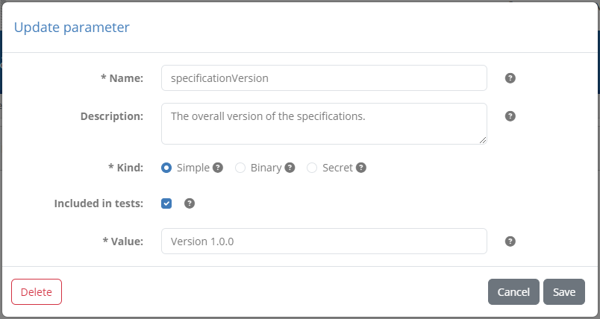Show help icon beside Description box
Viewport: 600px width, 319px height.
(510, 116)
